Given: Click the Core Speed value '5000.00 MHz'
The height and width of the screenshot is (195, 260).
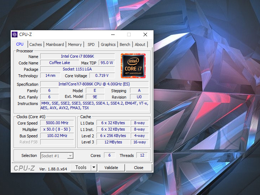Looking at the screenshot, I should 57,123.
